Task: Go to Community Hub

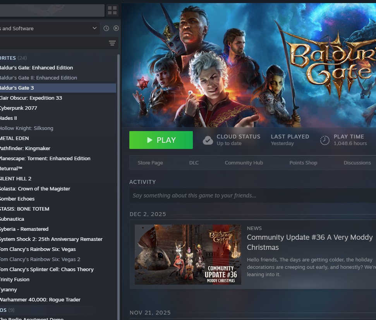Action: click(244, 163)
